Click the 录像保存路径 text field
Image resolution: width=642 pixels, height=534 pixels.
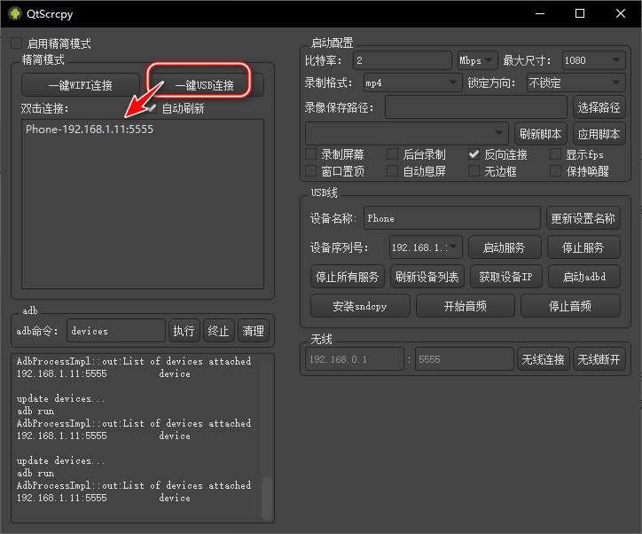476,108
